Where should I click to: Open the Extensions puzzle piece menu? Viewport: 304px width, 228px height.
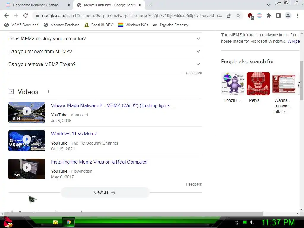(x=269, y=15)
